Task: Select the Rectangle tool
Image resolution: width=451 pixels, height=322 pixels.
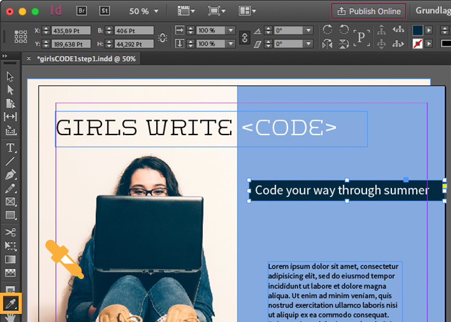Action: tap(11, 215)
